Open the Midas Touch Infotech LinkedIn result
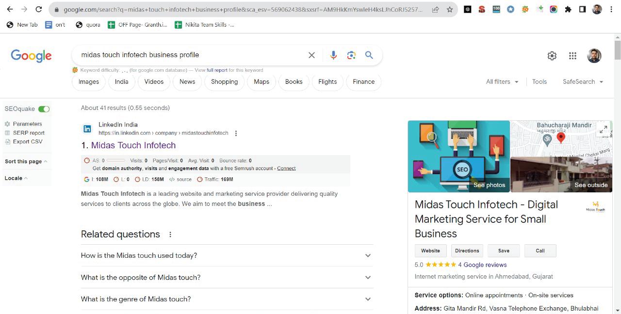 click(x=133, y=145)
